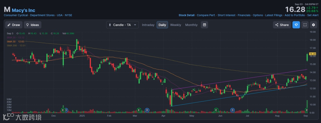This screenshot has width=321, height=123.
Task: Open the Macy's Inc company link
Action: coord(23,10)
